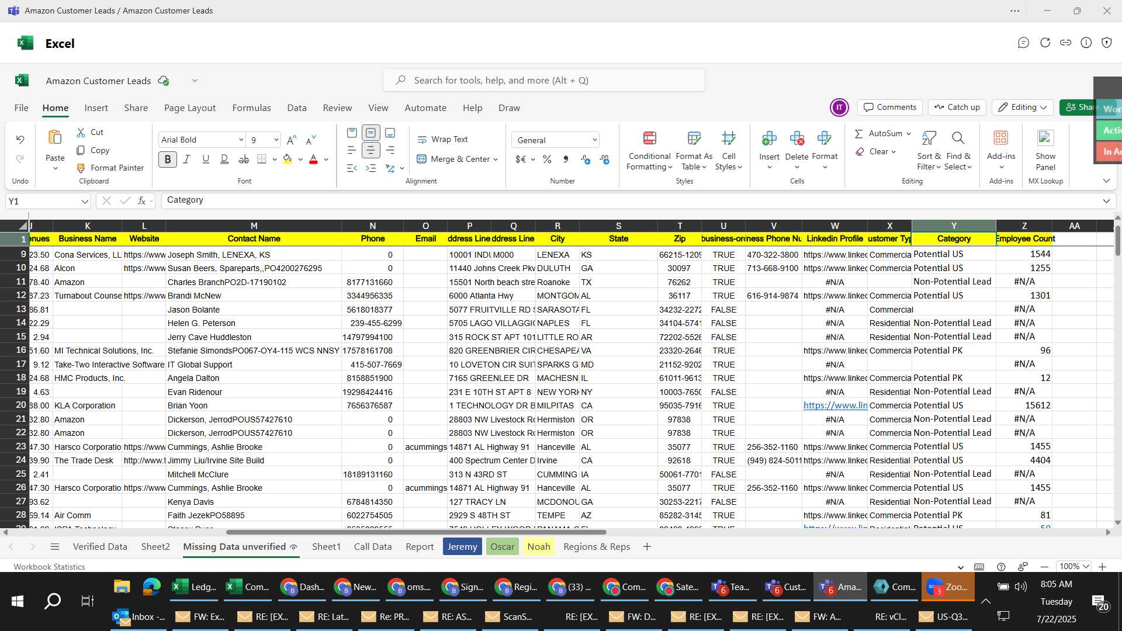The image size is (1122, 631).
Task: Open the Name Box dropdown for Y1
Action: tap(85, 202)
